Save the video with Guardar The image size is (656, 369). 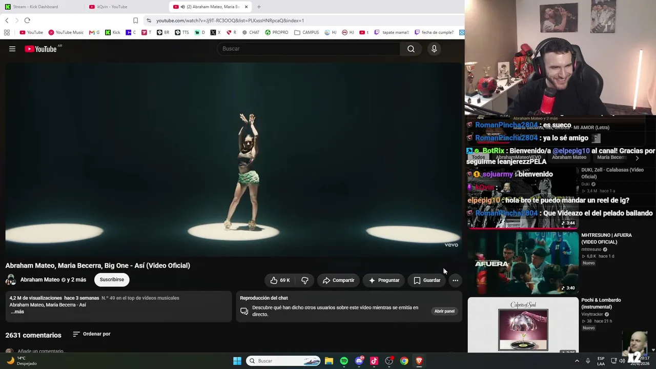click(x=427, y=280)
